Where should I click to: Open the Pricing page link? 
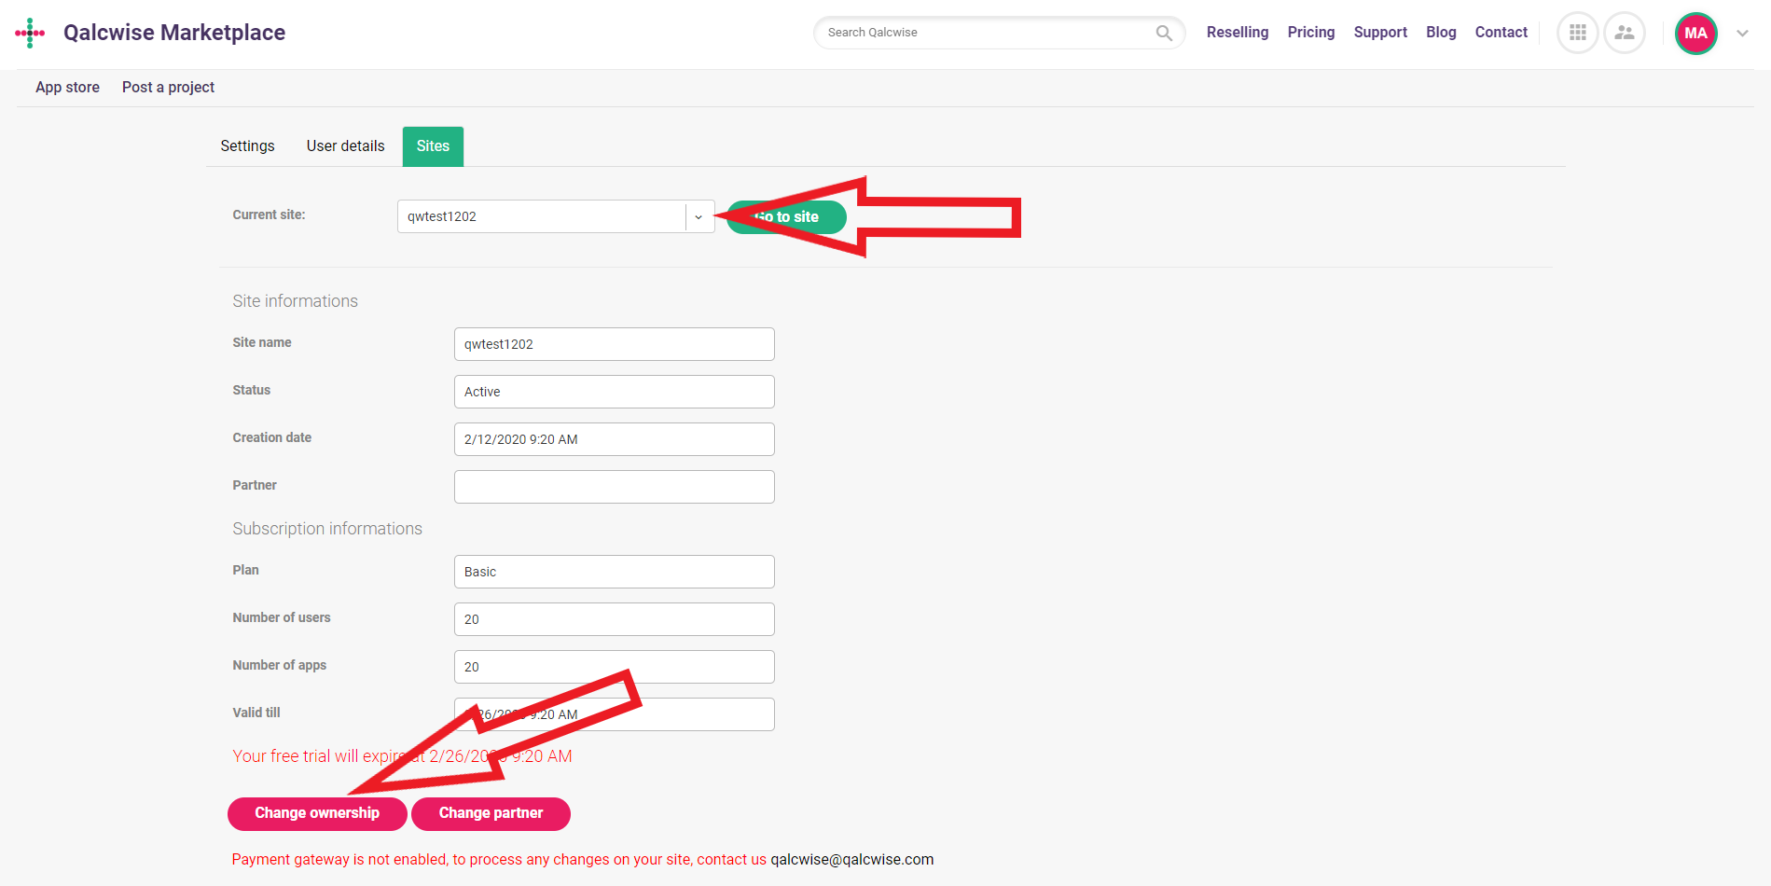[1311, 33]
